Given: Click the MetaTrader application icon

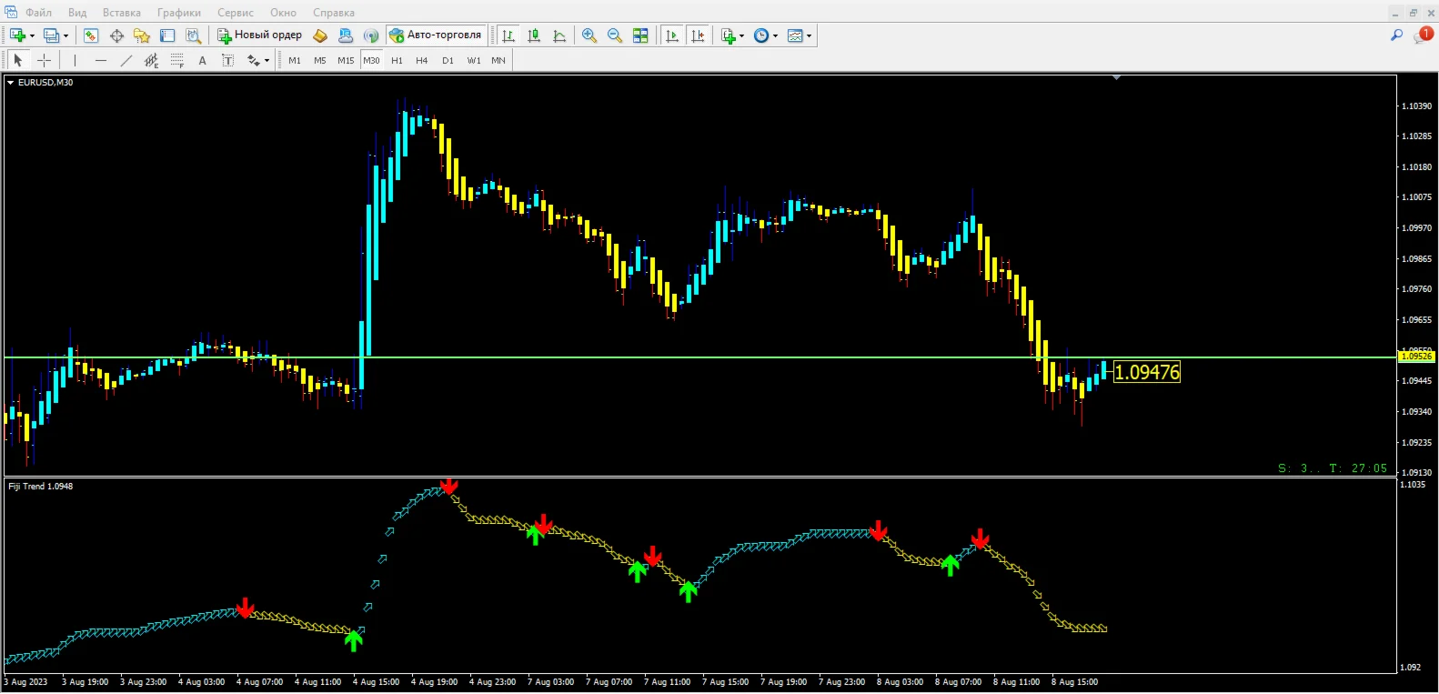Looking at the screenshot, I should (11, 12).
